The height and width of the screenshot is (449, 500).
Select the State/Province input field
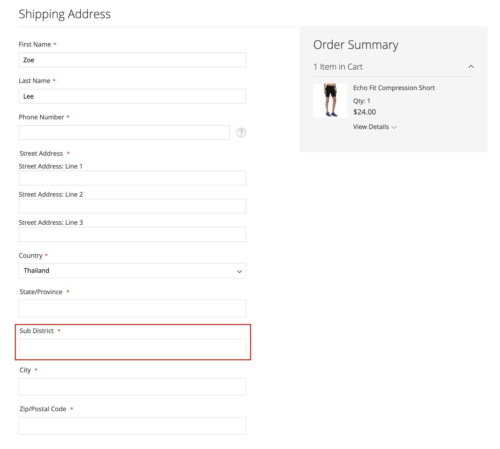(132, 308)
